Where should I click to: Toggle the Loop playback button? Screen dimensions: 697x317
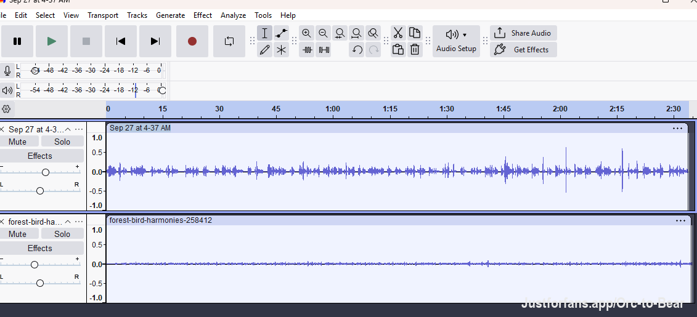[229, 41]
